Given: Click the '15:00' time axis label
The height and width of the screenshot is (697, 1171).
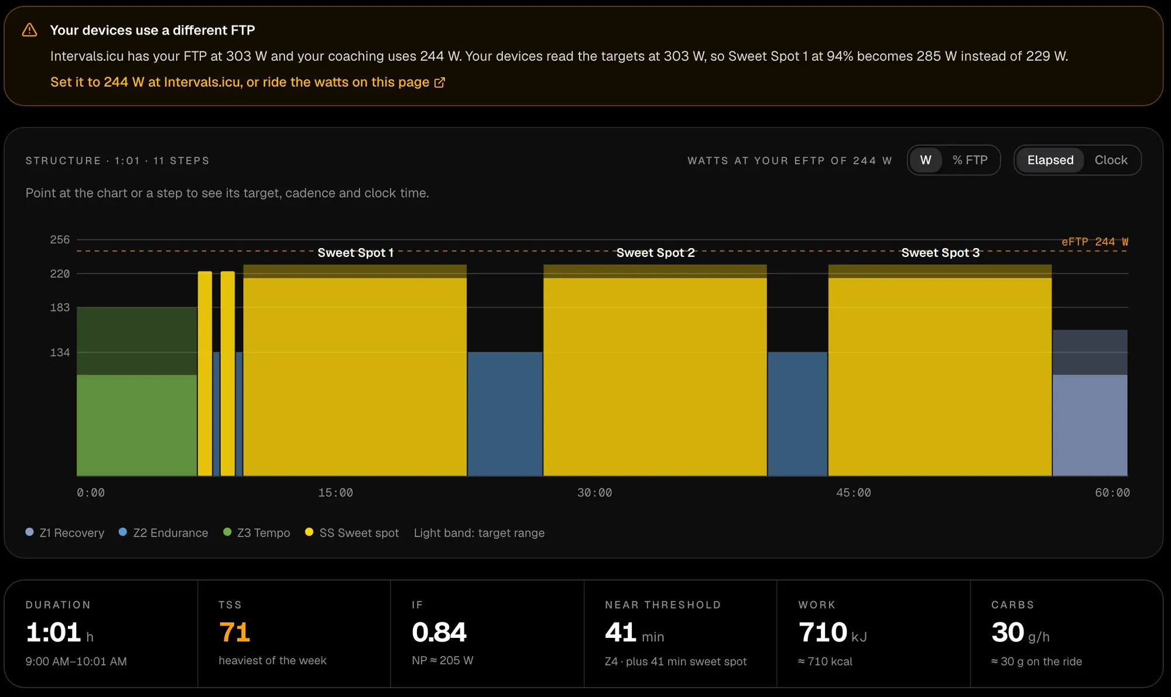Looking at the screenshot, I should coord(335,493).
